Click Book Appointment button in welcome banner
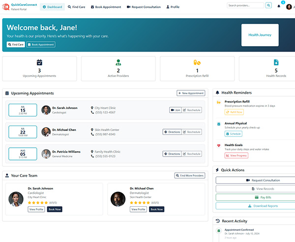Viewport: 295px width, 242px height. 41,45
